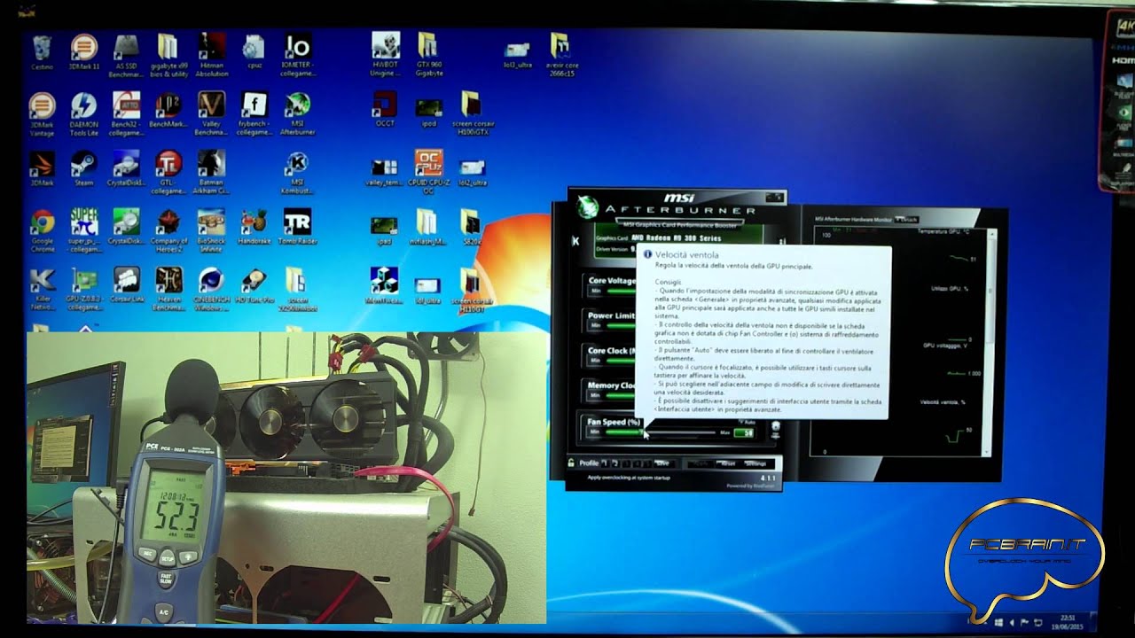Launch the HWBOT Unigine shortcut
The height and width of the screenshot is (638, 1135).
[x=385, y=55]
